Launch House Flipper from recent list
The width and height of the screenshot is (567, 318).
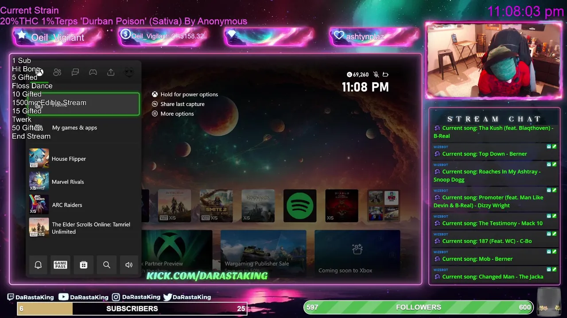83,159
